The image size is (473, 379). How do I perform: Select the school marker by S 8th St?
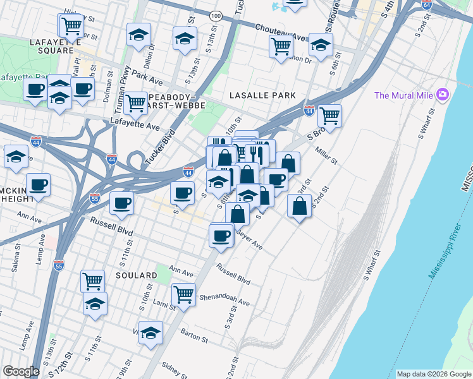[x=218, y=183]
